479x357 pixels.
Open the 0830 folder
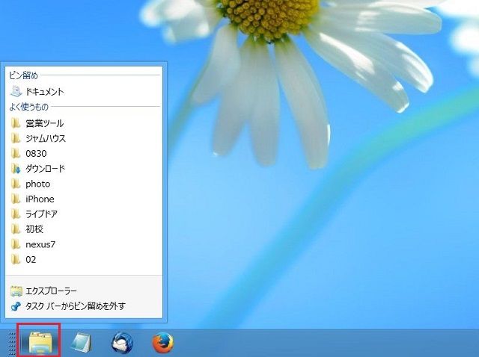pos(84,153)
